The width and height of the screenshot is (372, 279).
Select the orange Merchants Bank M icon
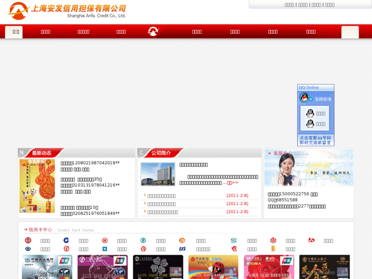click(x=182, y=241)
